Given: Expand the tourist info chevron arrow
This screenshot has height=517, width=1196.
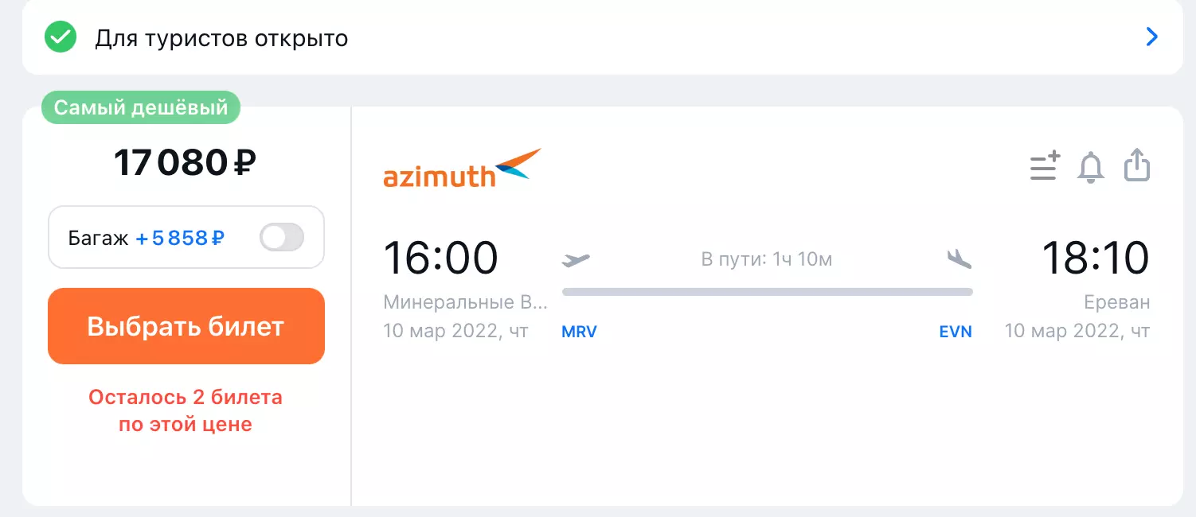Looking at the screenshot, I should [1151, 37].
